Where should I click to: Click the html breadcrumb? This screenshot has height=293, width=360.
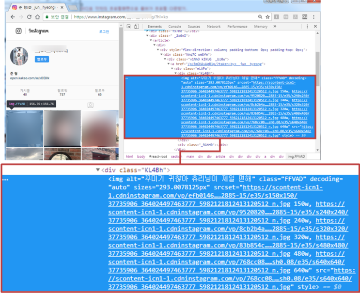[x=129, y=156]
